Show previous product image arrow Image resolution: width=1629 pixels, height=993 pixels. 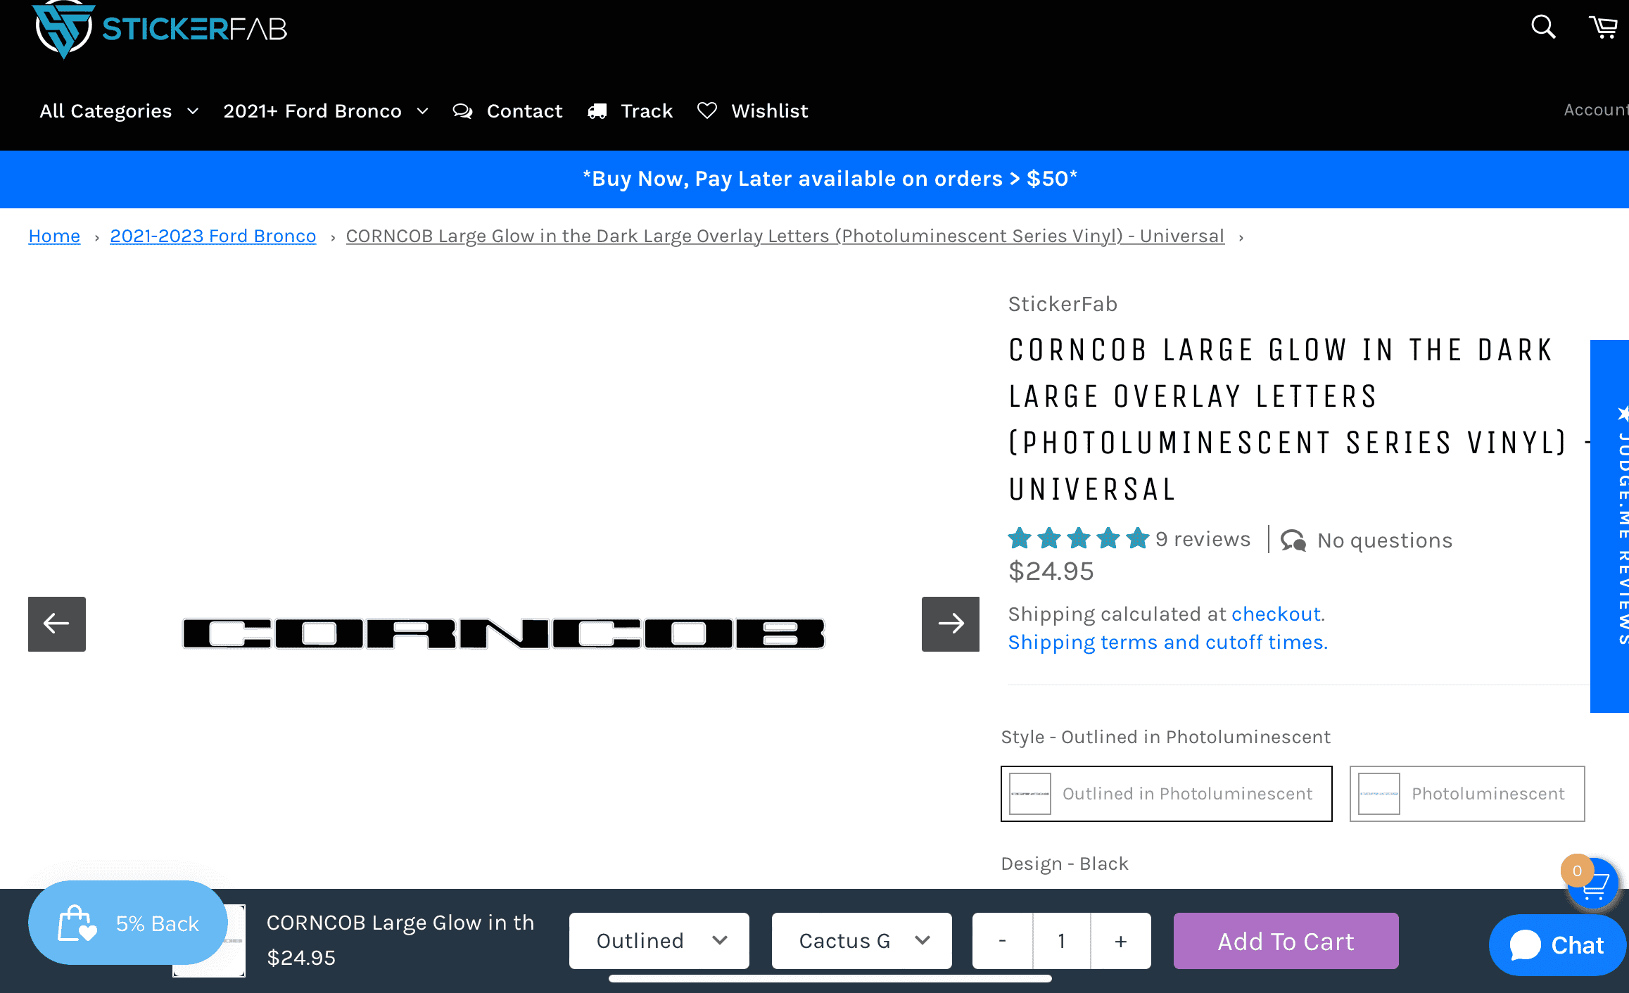(57, 624)
